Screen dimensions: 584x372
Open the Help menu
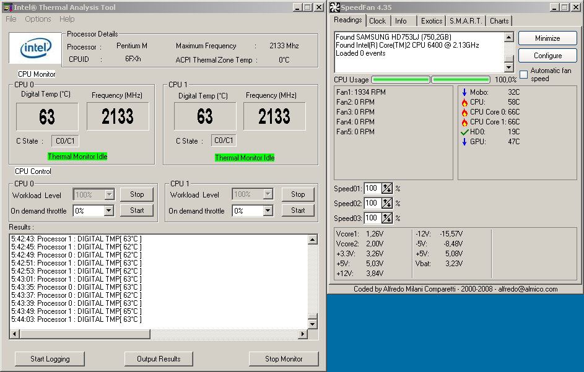(67, 19)
